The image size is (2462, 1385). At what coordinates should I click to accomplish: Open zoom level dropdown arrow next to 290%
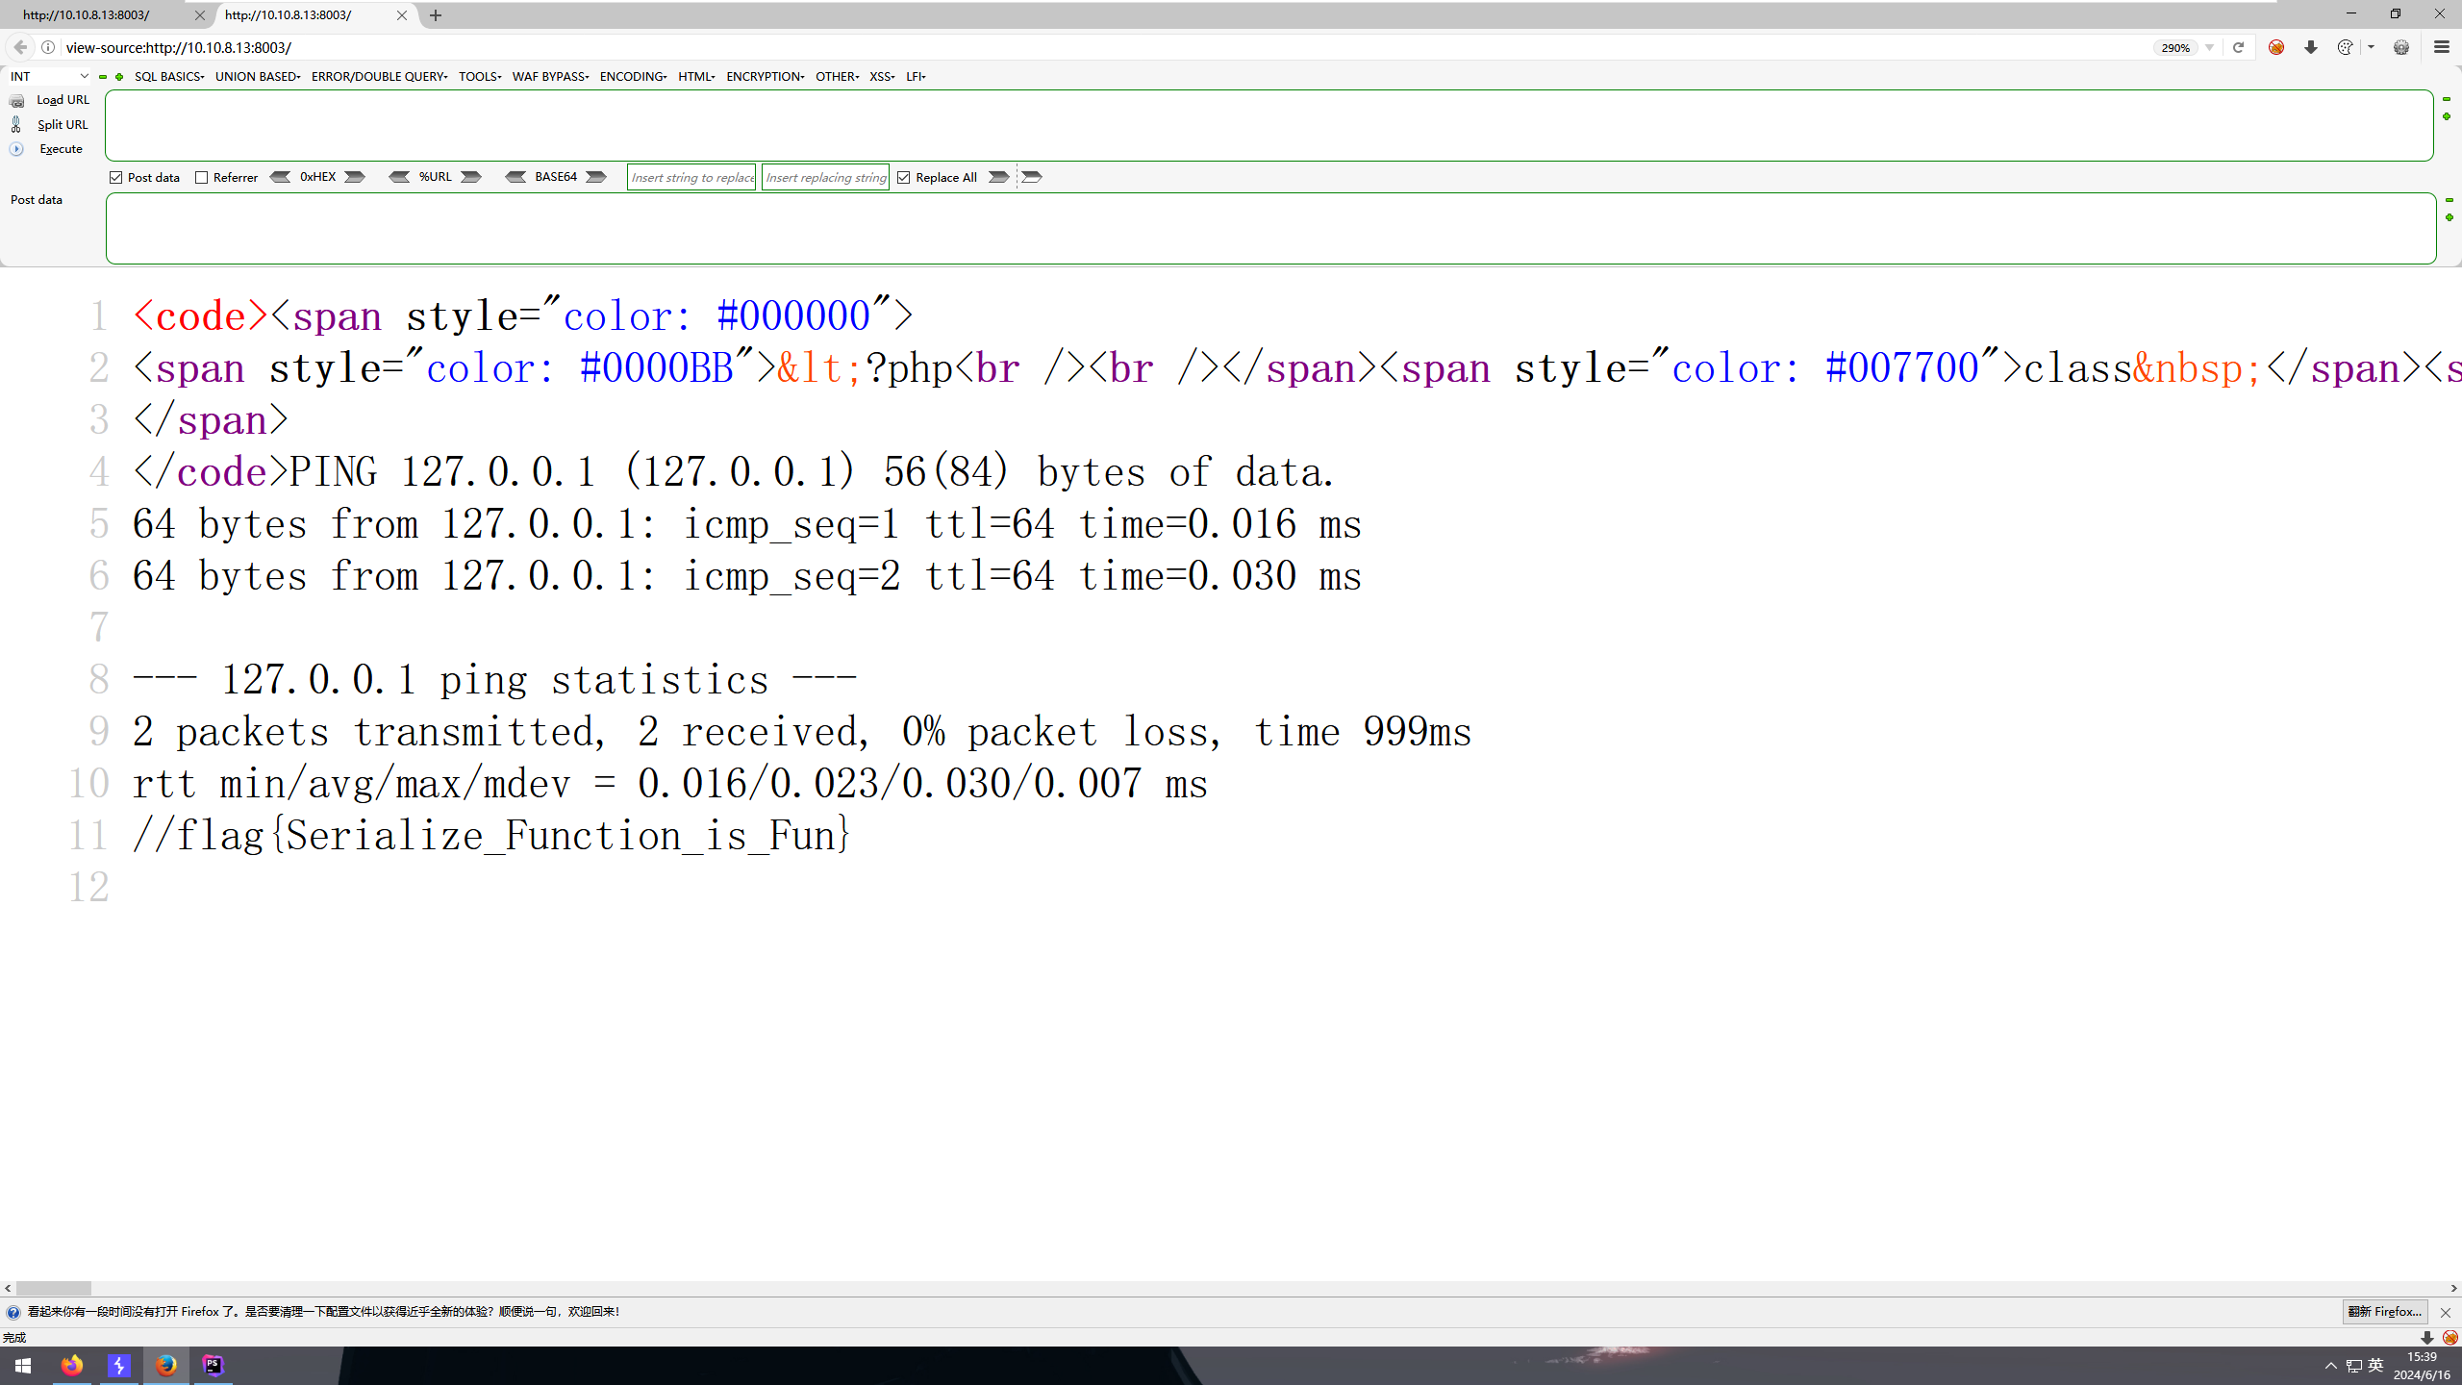2209,47
